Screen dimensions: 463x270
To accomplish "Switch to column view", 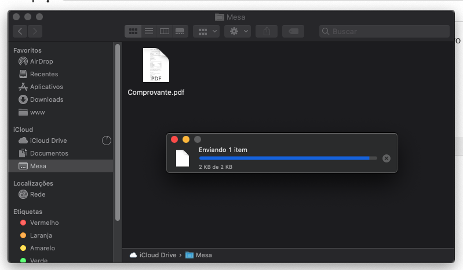I will [x=165, y=31].
